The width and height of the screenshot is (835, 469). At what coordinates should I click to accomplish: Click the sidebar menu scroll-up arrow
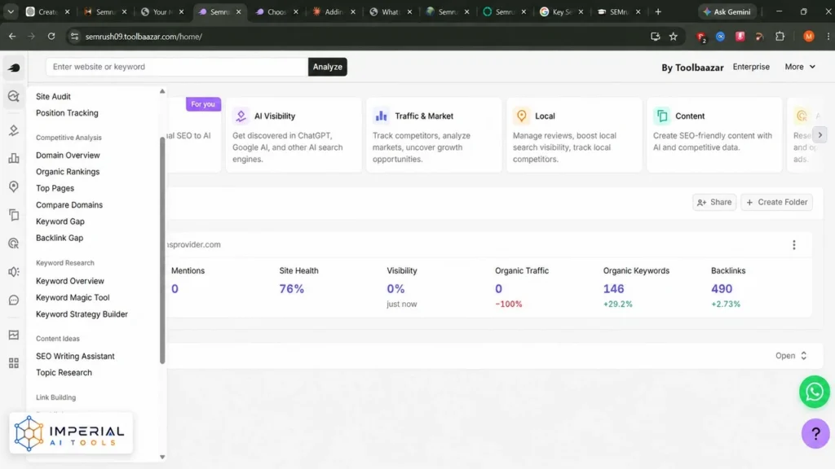coord(162,91)
